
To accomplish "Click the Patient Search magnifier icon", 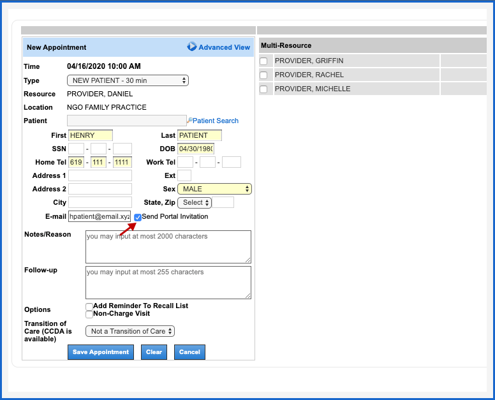I will 189,121.
